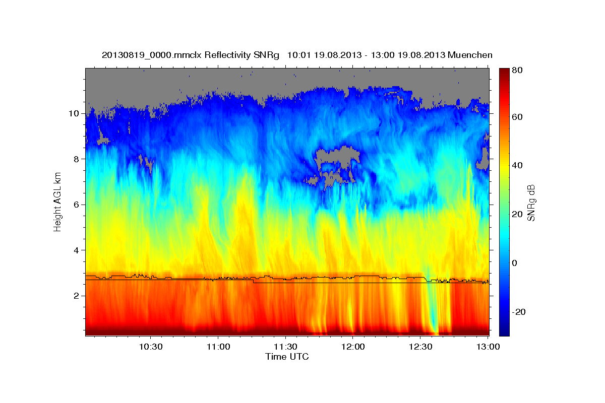Screen dimensions: 605x403
Task: Click the 11:00 time tick label
Action: pyautogui.click(x=218, y=347)
